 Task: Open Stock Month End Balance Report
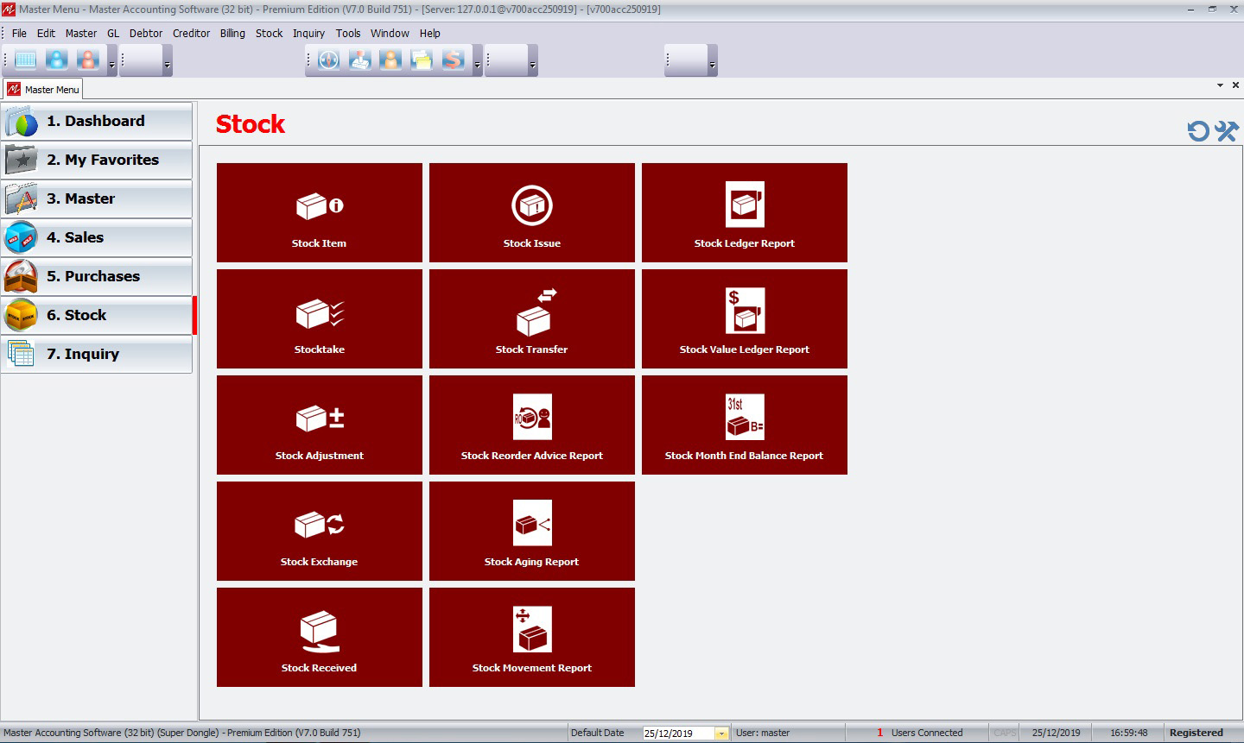pos(745,425)
